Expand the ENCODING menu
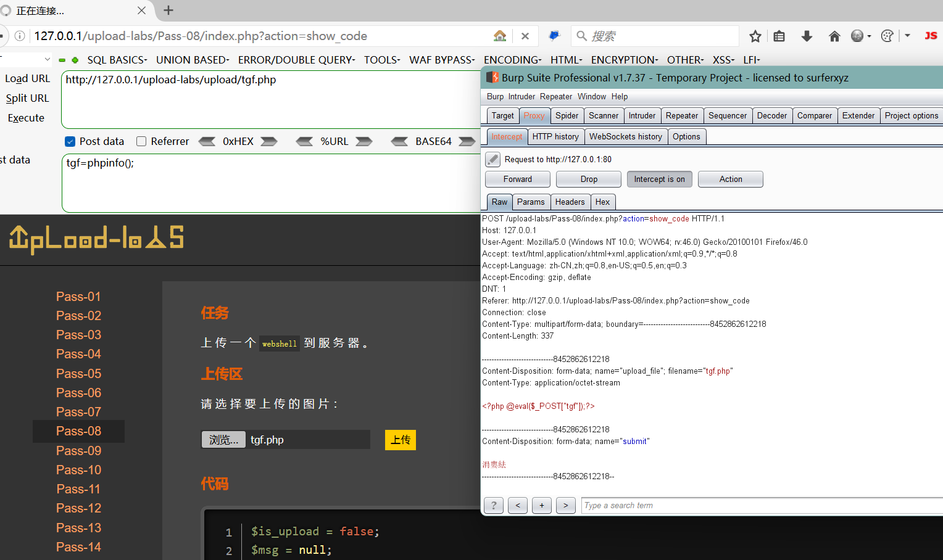943x560 pixels. (x=513, y=60)
